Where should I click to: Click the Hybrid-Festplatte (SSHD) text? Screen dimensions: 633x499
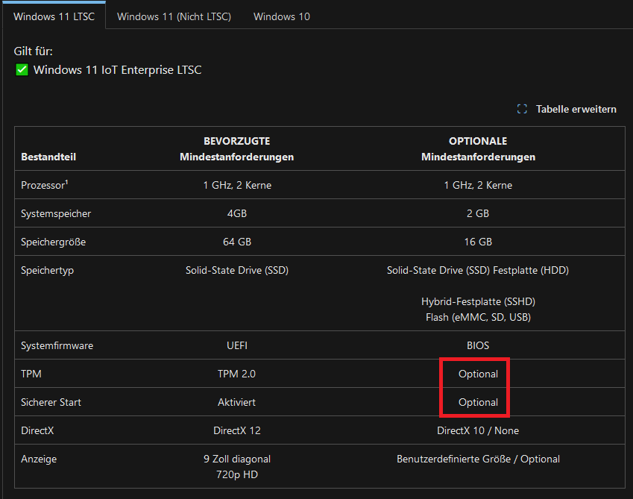coord(478,301)
